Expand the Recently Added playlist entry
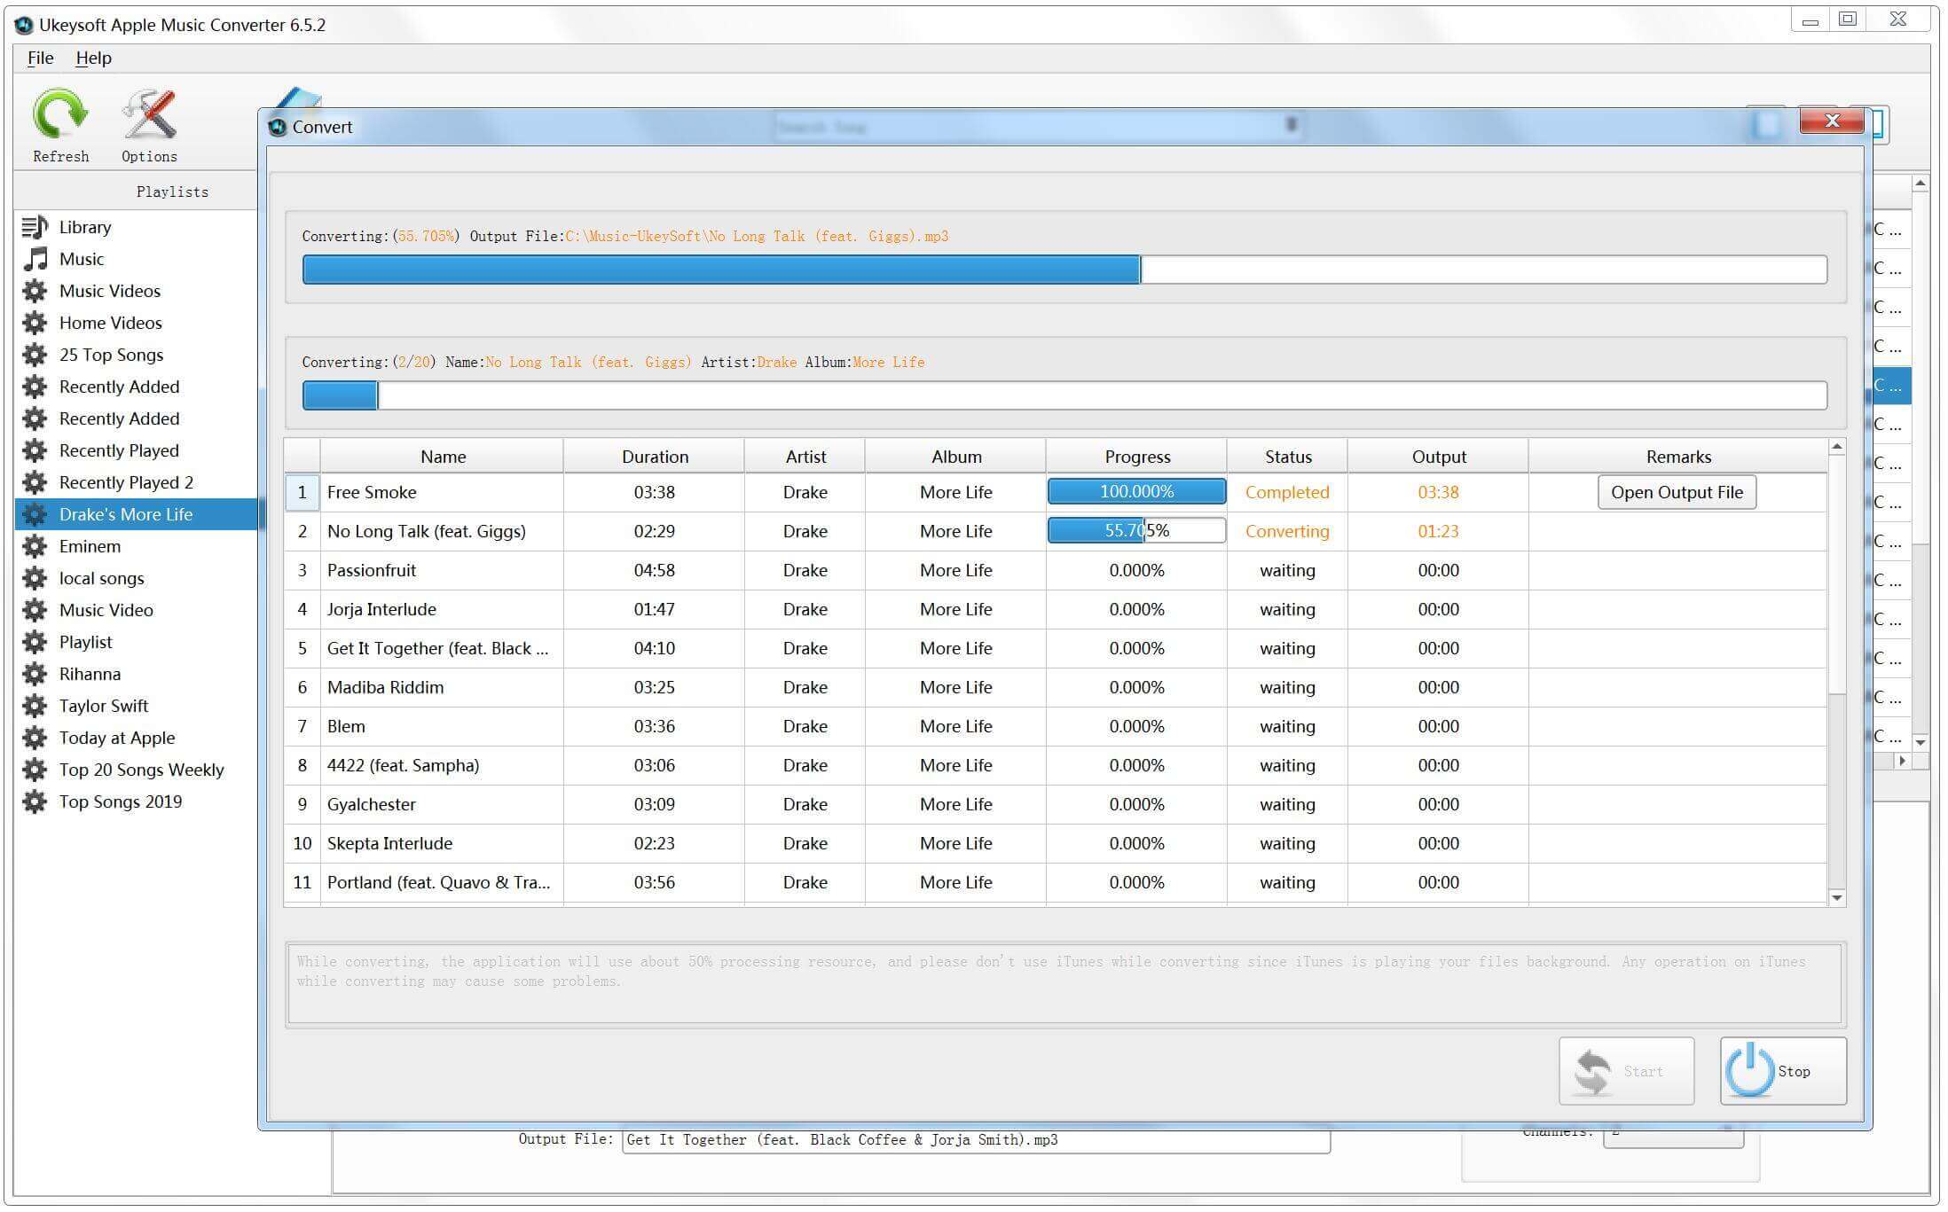1948x1212 pixels. coord(119,386)
